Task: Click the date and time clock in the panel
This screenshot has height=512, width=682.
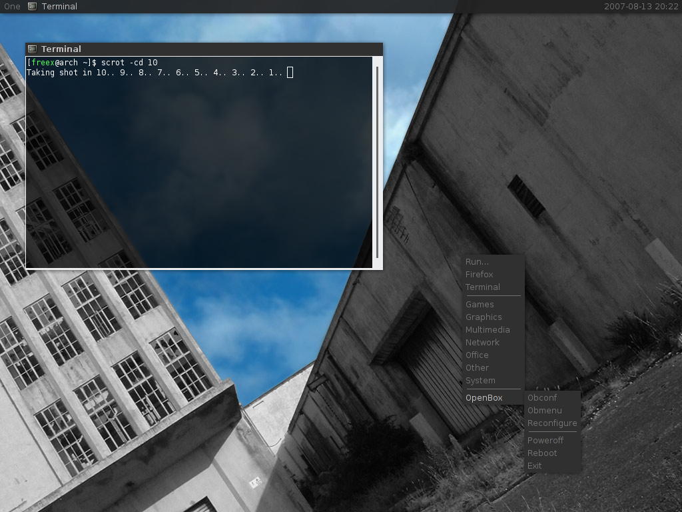Action: click(x=641, y=6)
